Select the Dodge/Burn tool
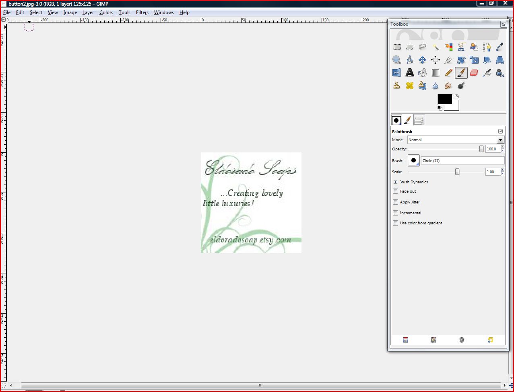 461,86
